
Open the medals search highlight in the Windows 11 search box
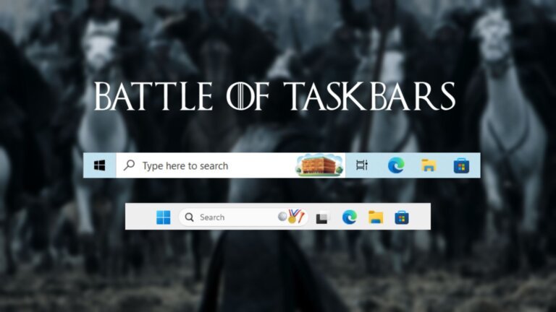pos(292,216)
